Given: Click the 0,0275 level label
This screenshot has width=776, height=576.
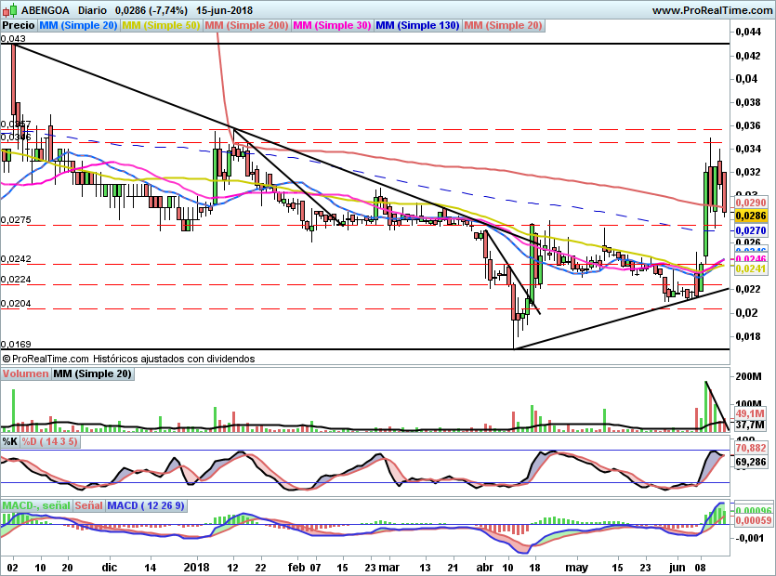Looking at the screenshot, I should click(16, 219).
